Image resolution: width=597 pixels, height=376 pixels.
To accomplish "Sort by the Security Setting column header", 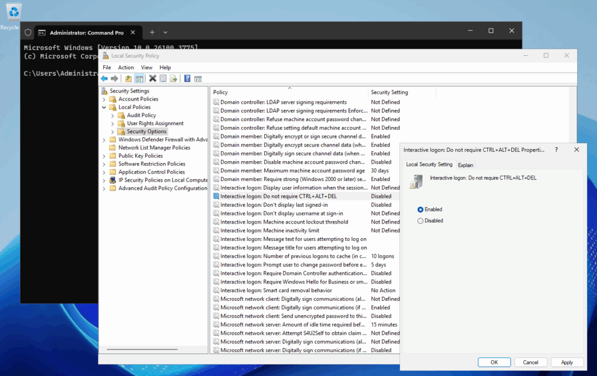I will pos(389,93).
